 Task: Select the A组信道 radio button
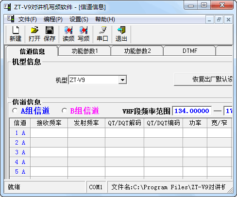(15, 111)
